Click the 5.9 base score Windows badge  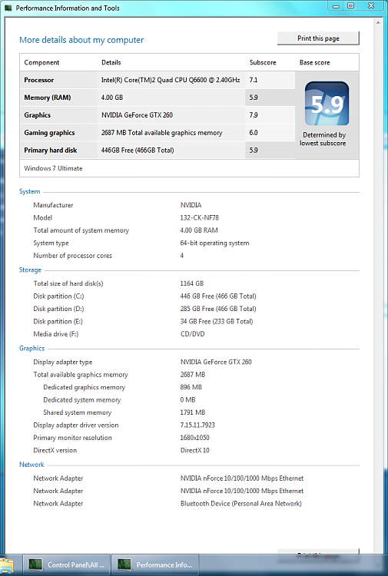coord(327,104)
